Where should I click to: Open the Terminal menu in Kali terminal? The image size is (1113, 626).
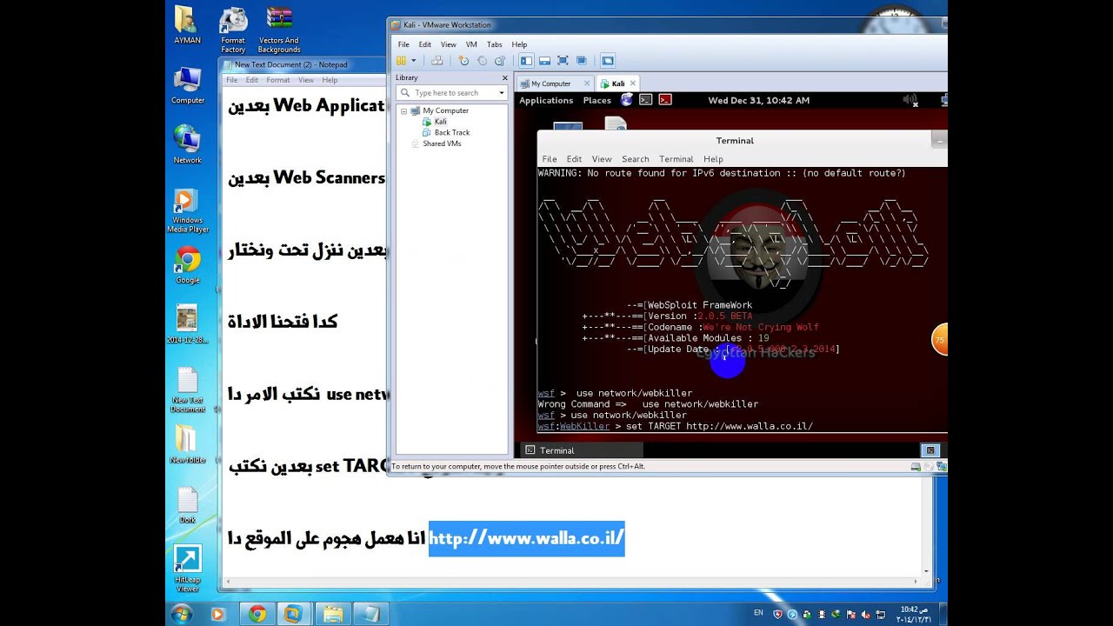[x=676, y=159]
